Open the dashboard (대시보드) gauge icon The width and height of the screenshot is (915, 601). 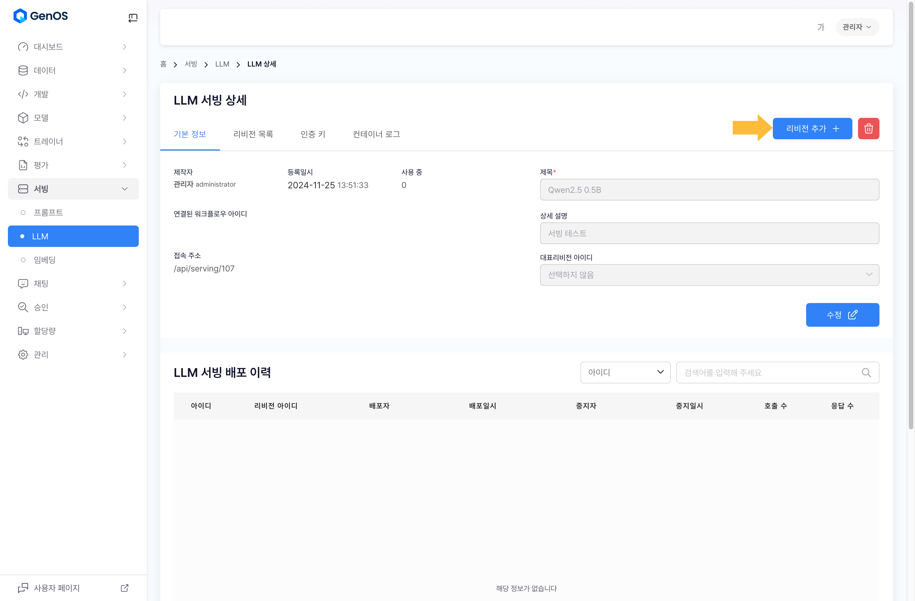click(x=23, y=47)
